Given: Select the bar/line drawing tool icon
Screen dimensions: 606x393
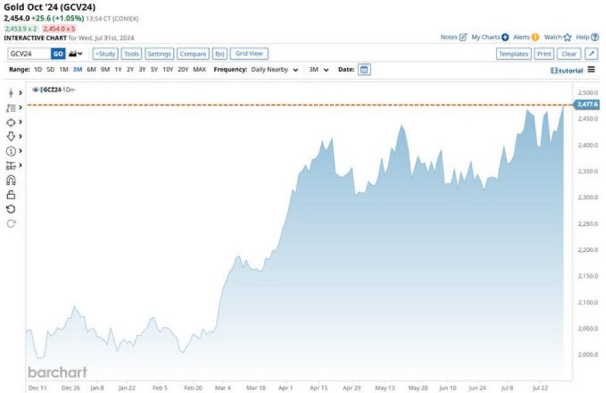Looking at the screenshot, I should pyautogui.click(x=11, y=93).
